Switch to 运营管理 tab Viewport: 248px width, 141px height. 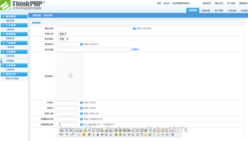tap(193, 11)
